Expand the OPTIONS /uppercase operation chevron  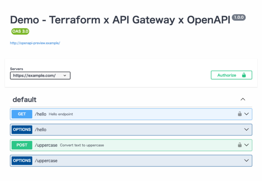coord(247,160)
